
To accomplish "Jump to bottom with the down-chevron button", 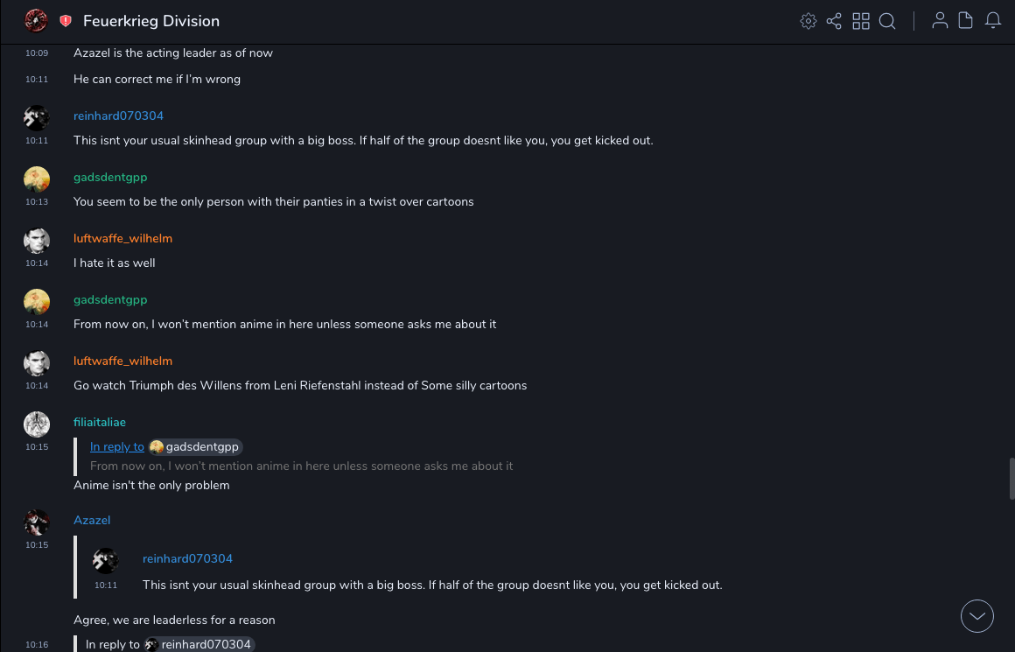I will [x=977, y=616].
